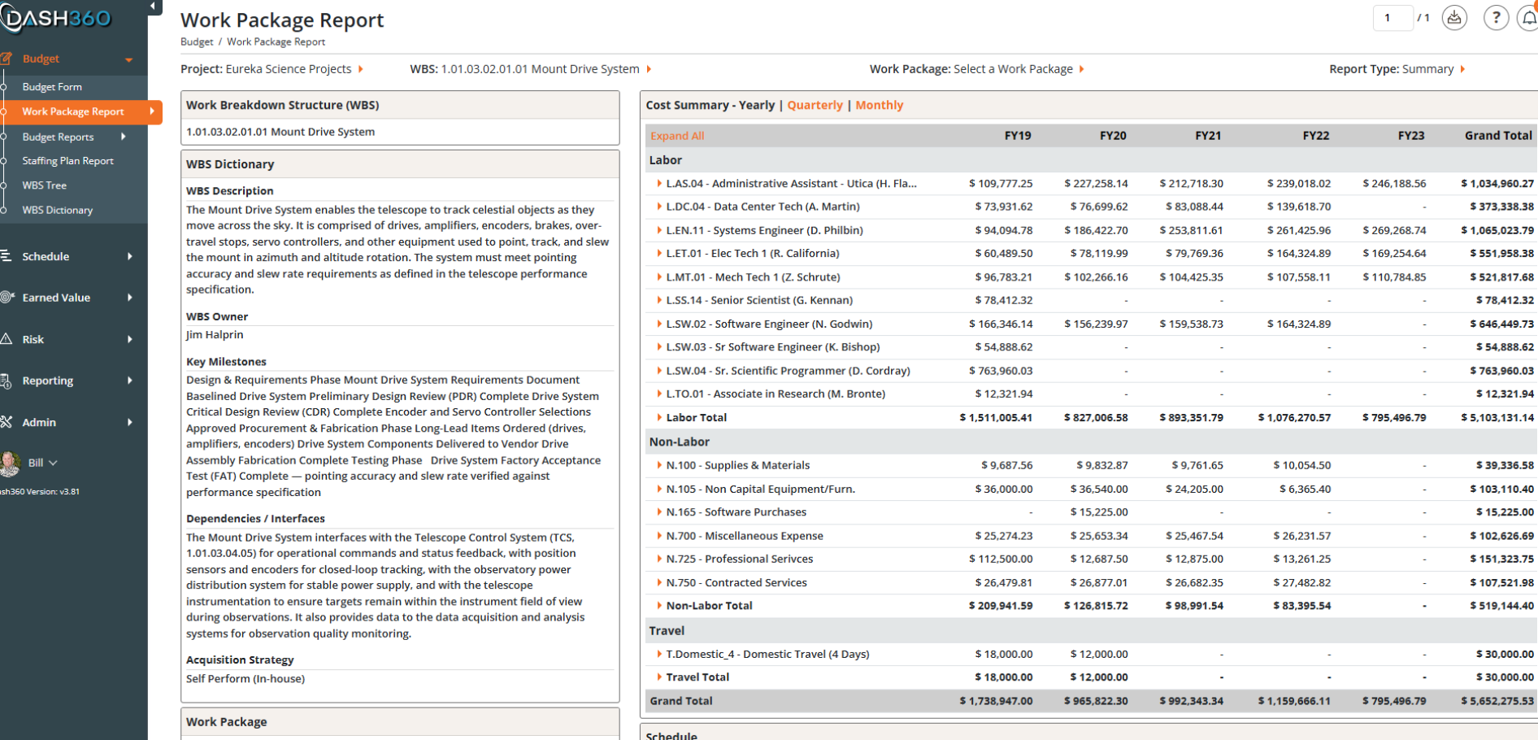Click Expand All in cost summary
This screenshot has width=1538, height=740.
click(677, 136)
